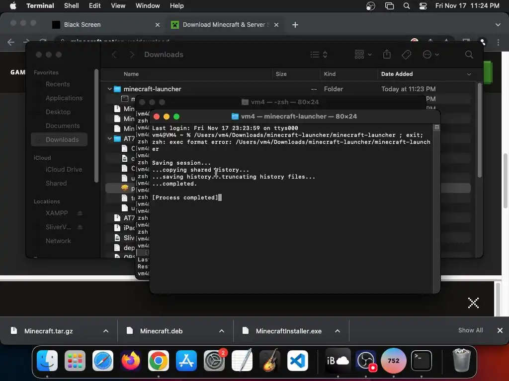Launch GarageBand from the Dock
The width and height of the screenshot is (509, 381).
(270, 361)
